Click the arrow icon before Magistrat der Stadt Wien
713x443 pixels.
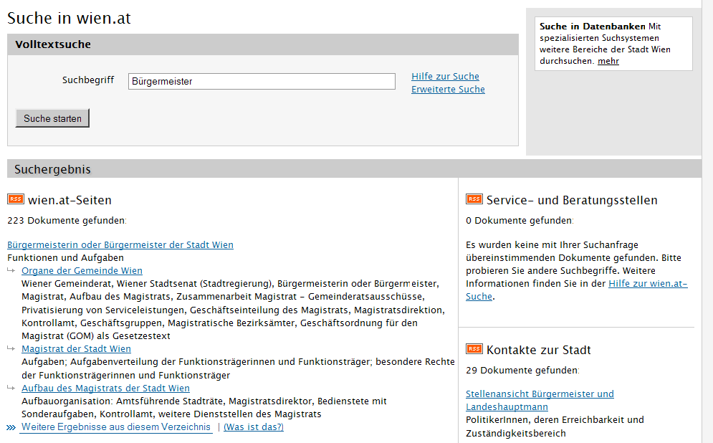[x=12, y=348]
